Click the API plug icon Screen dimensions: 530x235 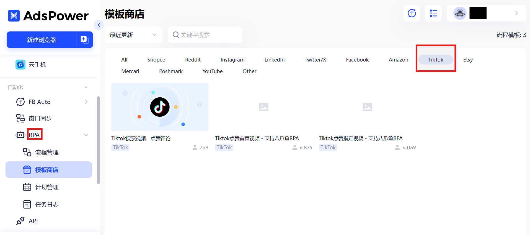(20, 221)
